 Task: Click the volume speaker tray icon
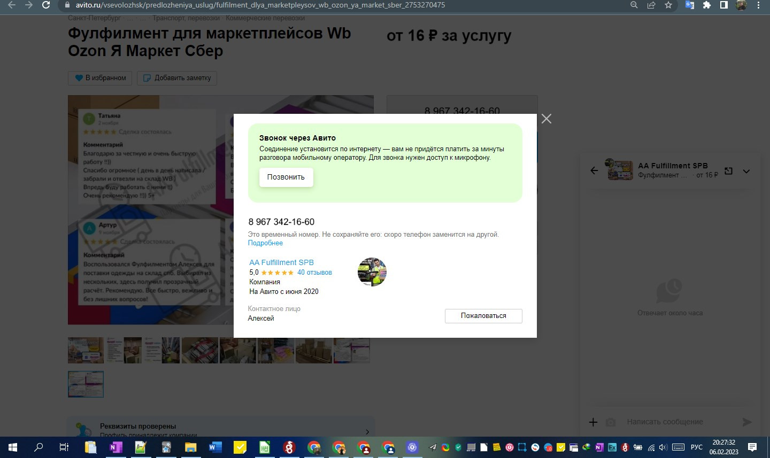[663, 447]
